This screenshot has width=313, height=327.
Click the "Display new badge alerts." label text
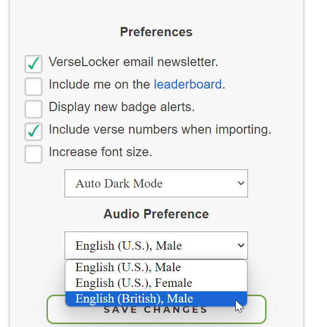[x=122, y=107]
